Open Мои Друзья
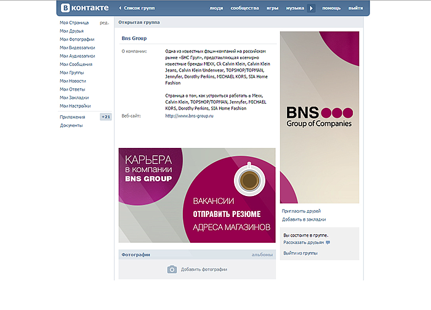The height and width of the screenshot is (310, 431). [72, 31]
